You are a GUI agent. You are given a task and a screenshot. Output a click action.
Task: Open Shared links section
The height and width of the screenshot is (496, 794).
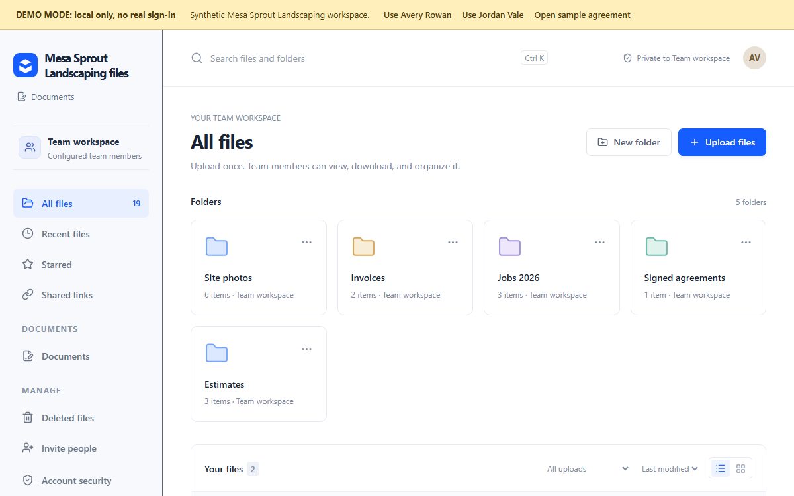[81, 295]
